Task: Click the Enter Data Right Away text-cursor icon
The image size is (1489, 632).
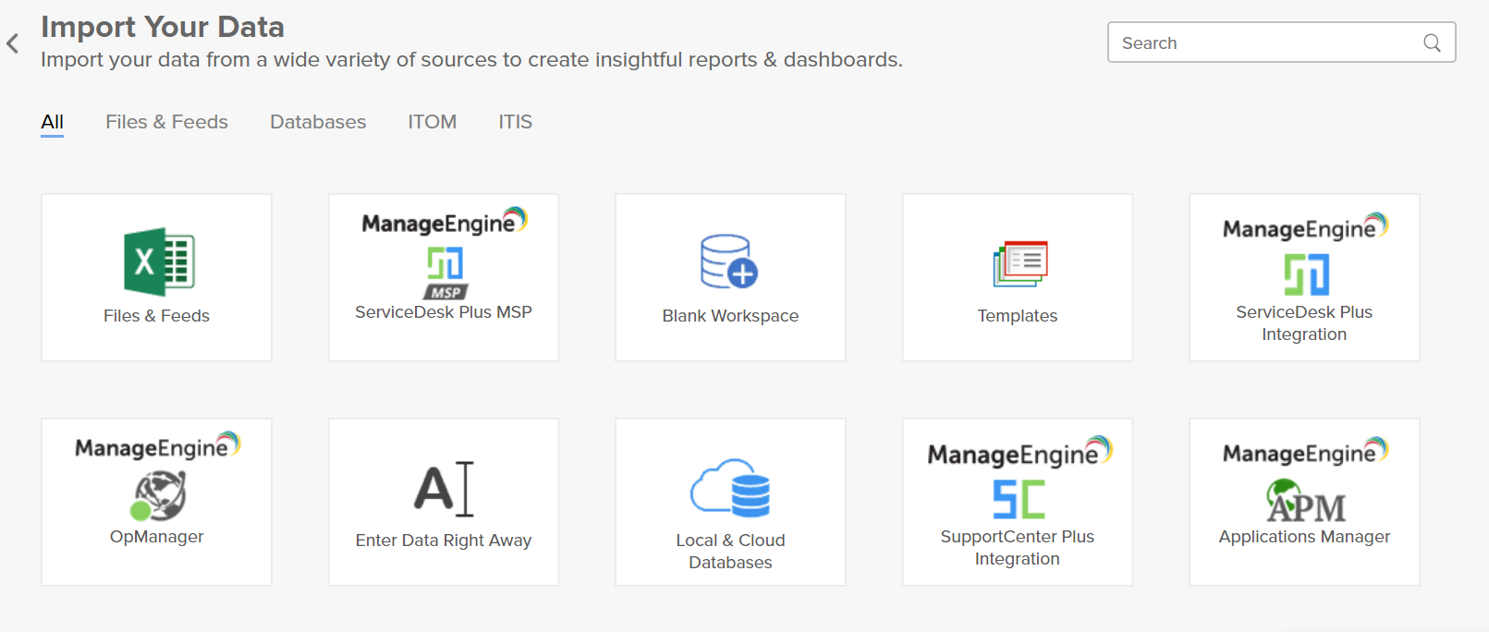Action: tap(445, 489)
